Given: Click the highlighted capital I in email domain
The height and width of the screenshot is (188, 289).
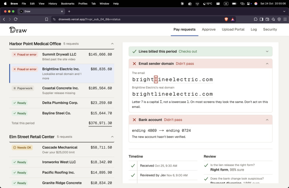Looking at the screenshot, I should (x=156, y=80).
